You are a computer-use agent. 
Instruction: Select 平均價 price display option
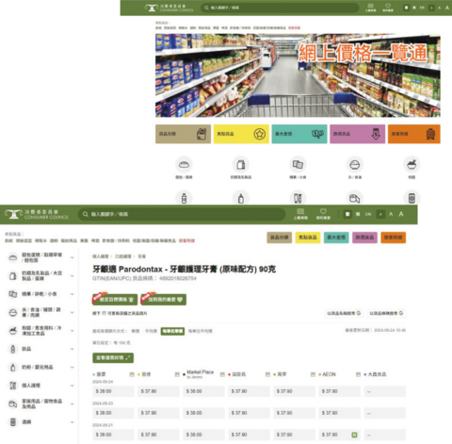point(151,331)
